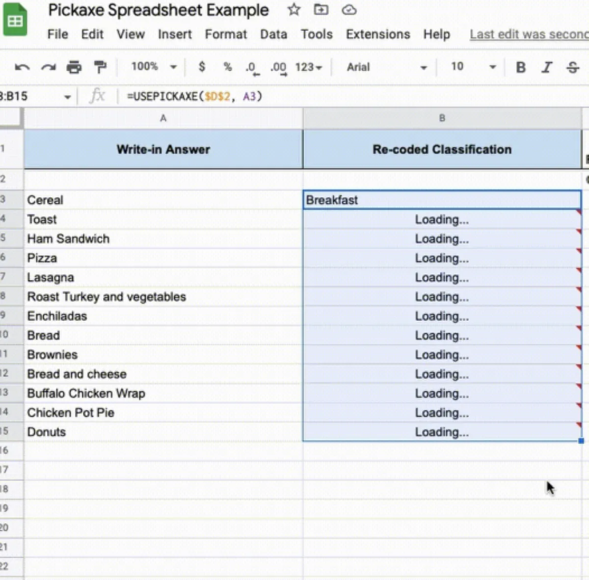Toggle strikethrough text formatting

[573, 67]
